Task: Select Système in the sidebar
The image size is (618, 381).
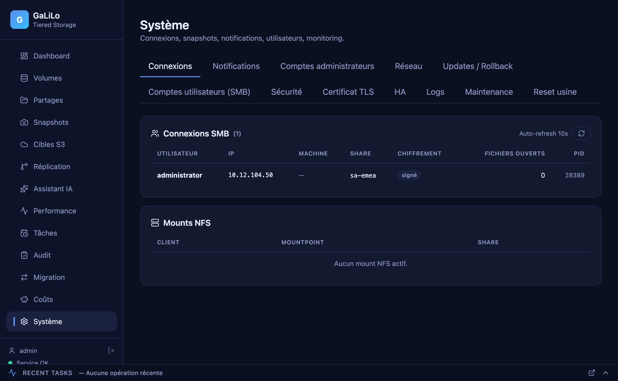Action: pyautogui.click(x=62, y=322)
